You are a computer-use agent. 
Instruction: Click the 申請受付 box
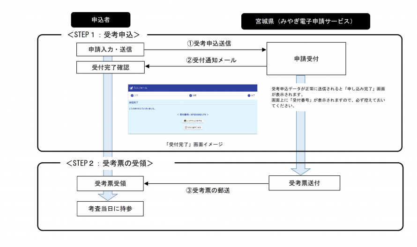[x=306, y=58]
